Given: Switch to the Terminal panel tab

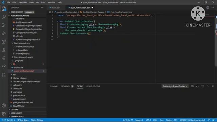Looking at the screenshot, I should pos(54,86).
